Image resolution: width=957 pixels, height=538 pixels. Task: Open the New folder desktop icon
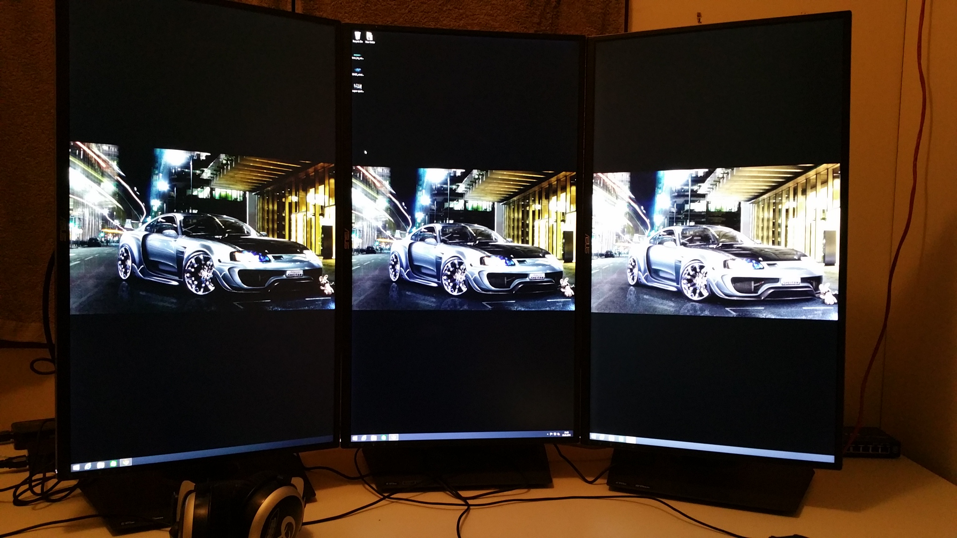click(370, 37)
